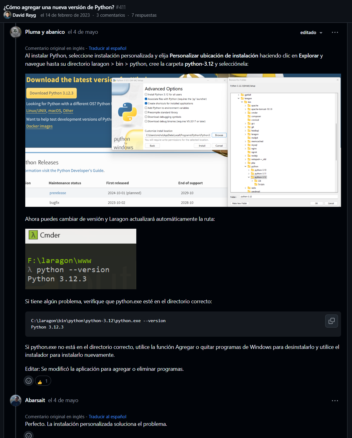352x438 pixels.
Task: Click 'Traducir al español' in the first comment
Action: coord(107,48)
